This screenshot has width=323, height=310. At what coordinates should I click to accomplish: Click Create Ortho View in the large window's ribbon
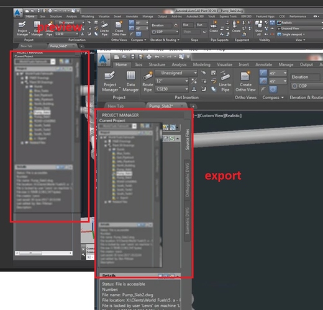[x=245, y=81]
